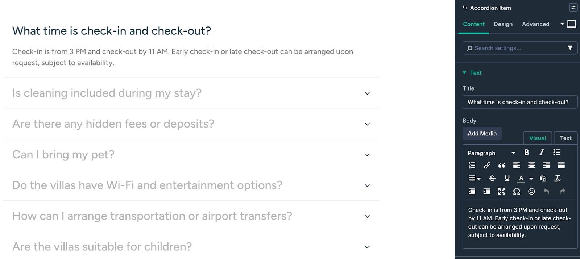580x259 pixels.
Task: Switch to the Design tab
Action: [503, 24]
